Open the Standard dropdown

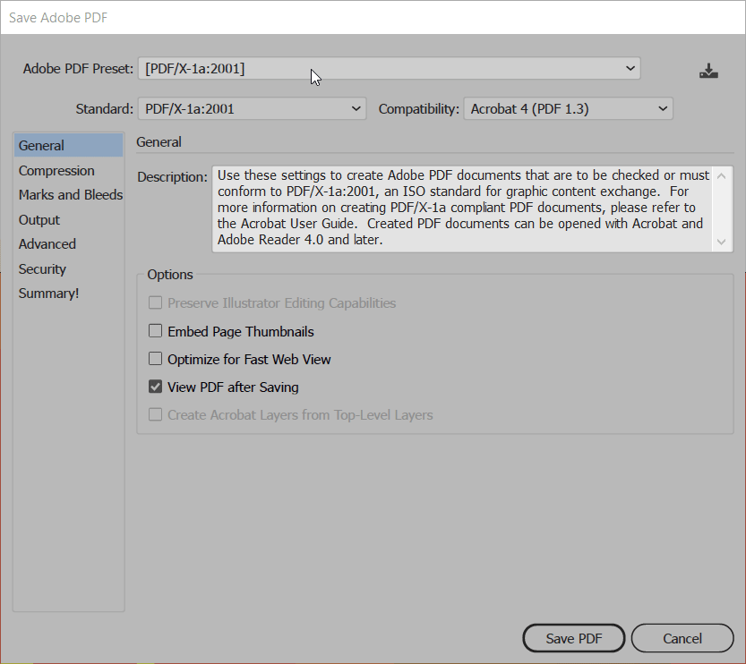[253, 109]
